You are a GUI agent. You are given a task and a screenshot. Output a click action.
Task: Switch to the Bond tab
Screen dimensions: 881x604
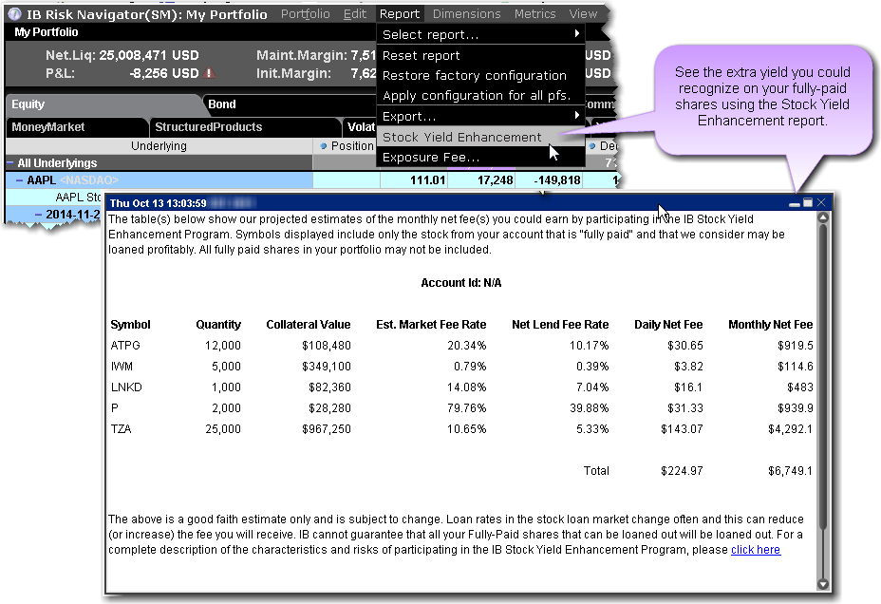coord(222,104)
